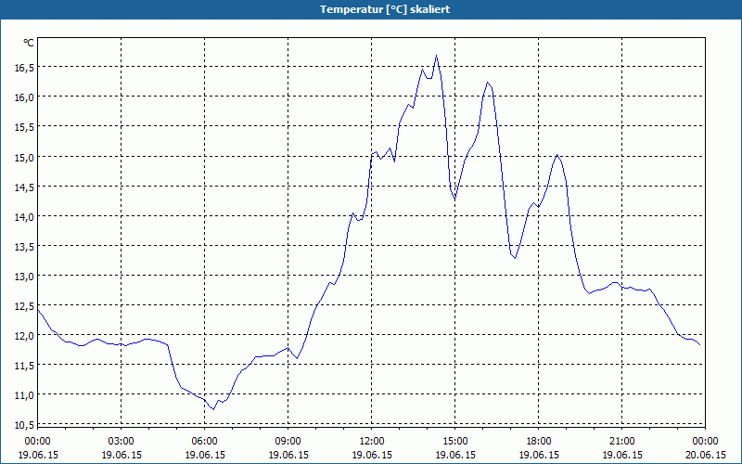The width and height of the screenshot is (742, 464).
Task: Click the 03:00 time label
Action: [x=122, y=442]
